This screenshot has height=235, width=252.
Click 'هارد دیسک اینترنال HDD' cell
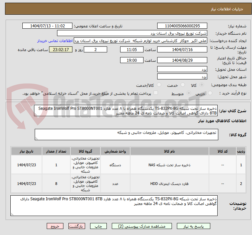170,184
